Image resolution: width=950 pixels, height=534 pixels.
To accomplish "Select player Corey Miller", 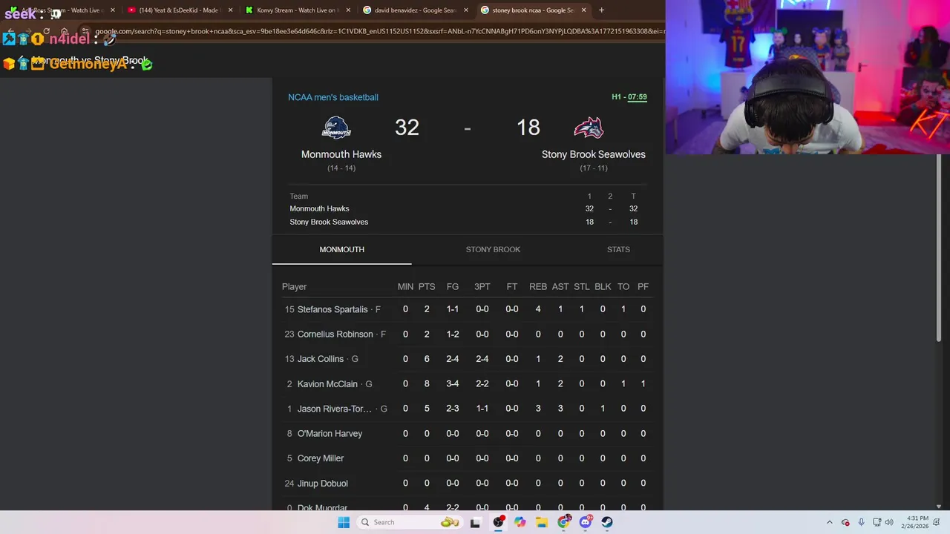I will [x=321, y=458].
